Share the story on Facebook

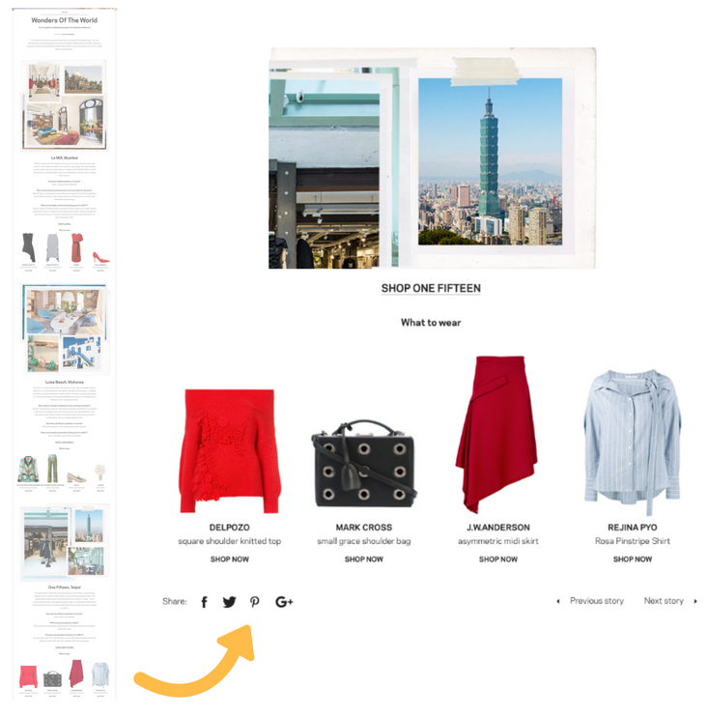pos(205,602)
